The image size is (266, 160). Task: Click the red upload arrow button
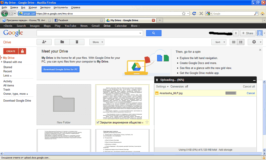[22, 51]
